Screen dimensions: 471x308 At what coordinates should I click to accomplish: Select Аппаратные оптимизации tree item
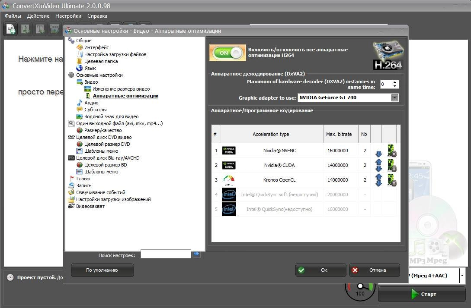[x=125, y=96]
